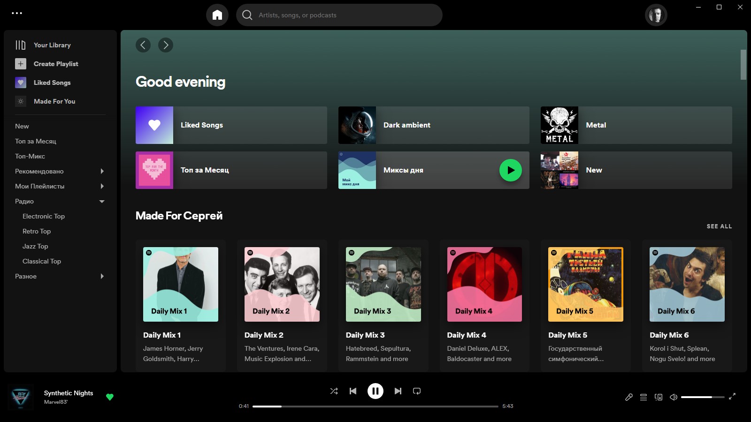Open the three-dots application menu
The width and height of the screenshot is (751, 422).
click(17, 13)
